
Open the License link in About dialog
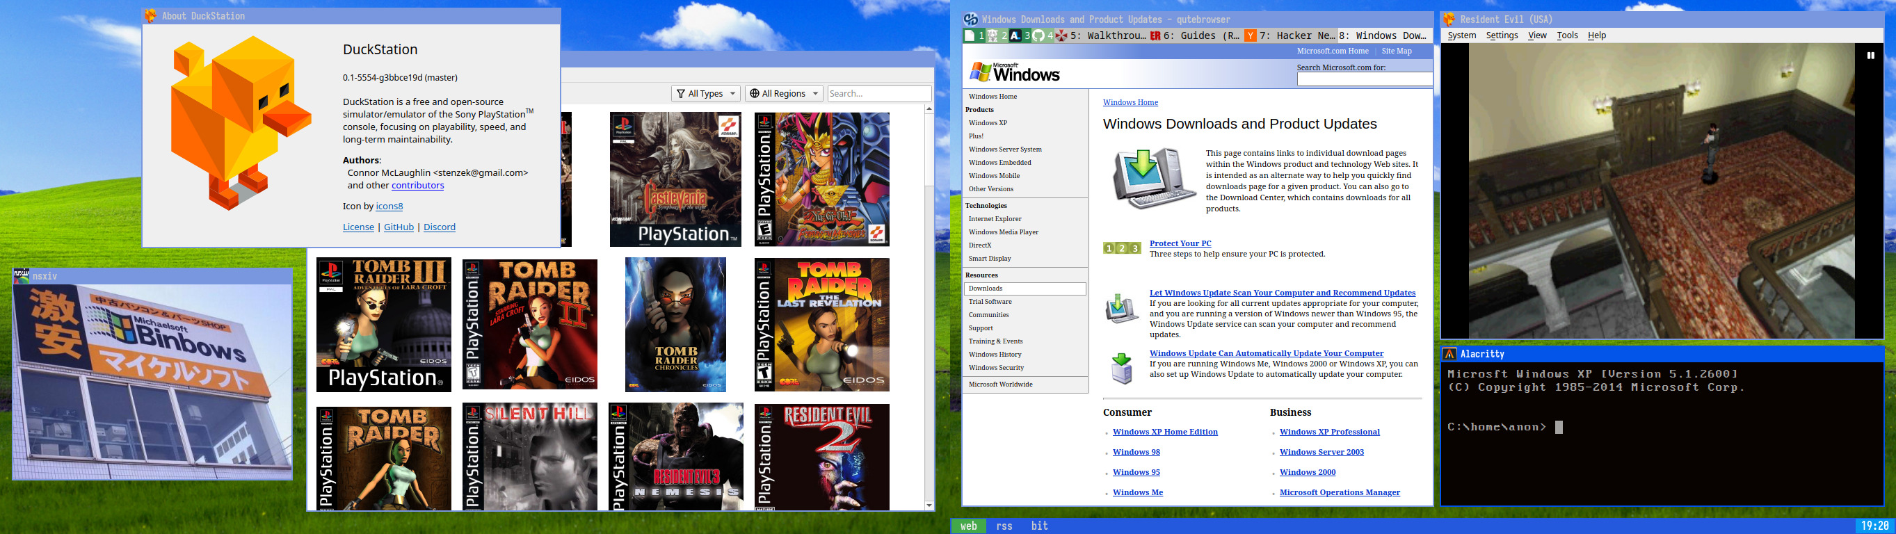[358, 227]
